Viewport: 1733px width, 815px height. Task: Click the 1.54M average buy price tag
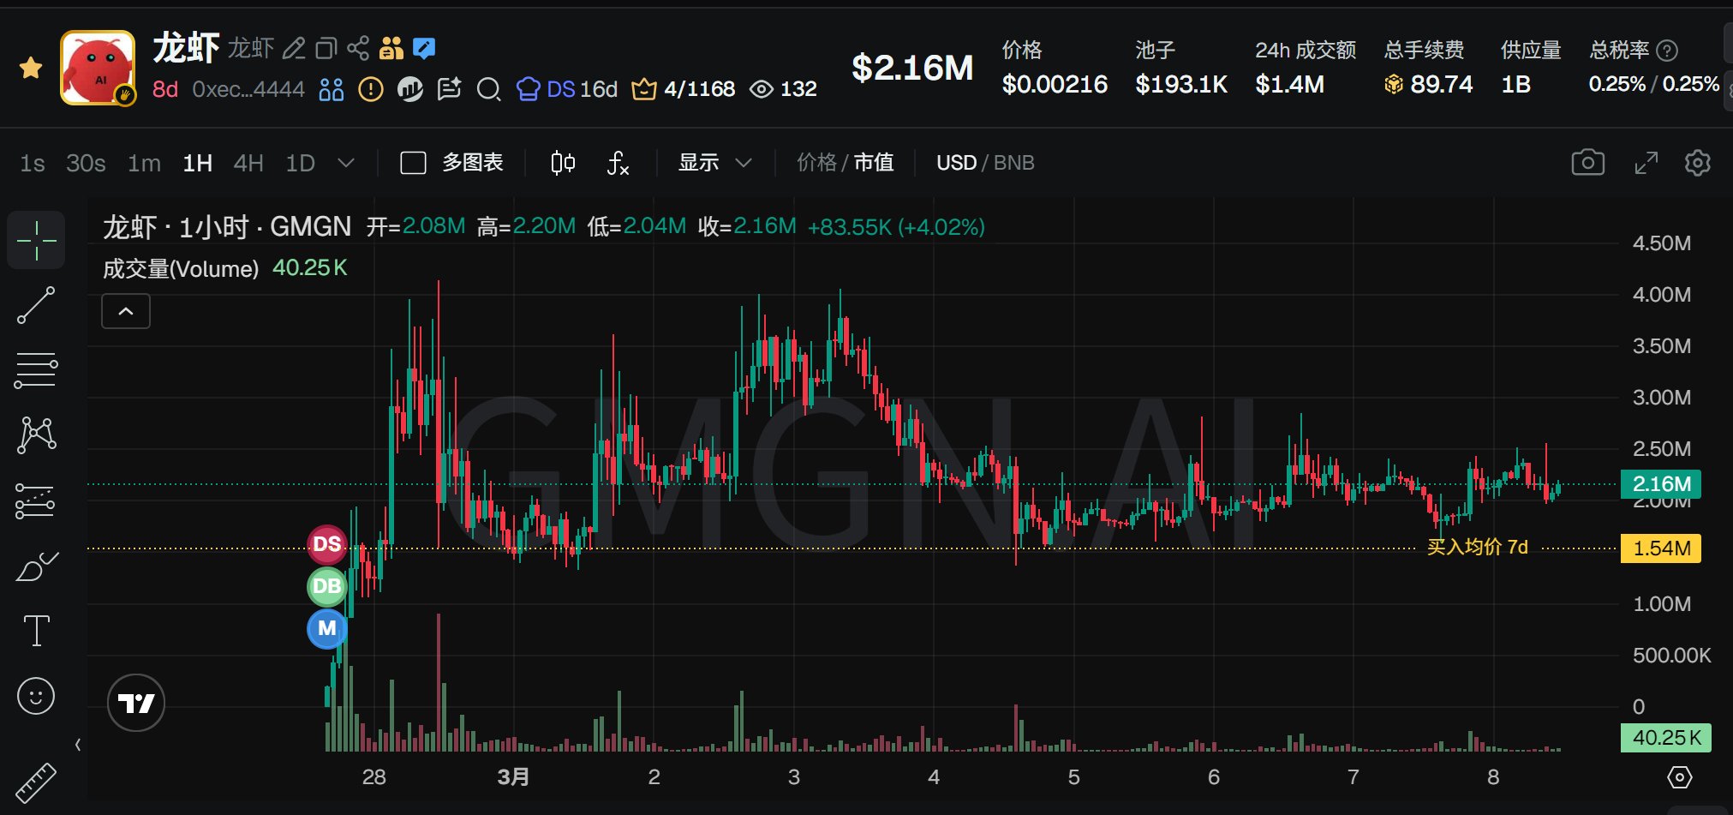pos(1661,548)
